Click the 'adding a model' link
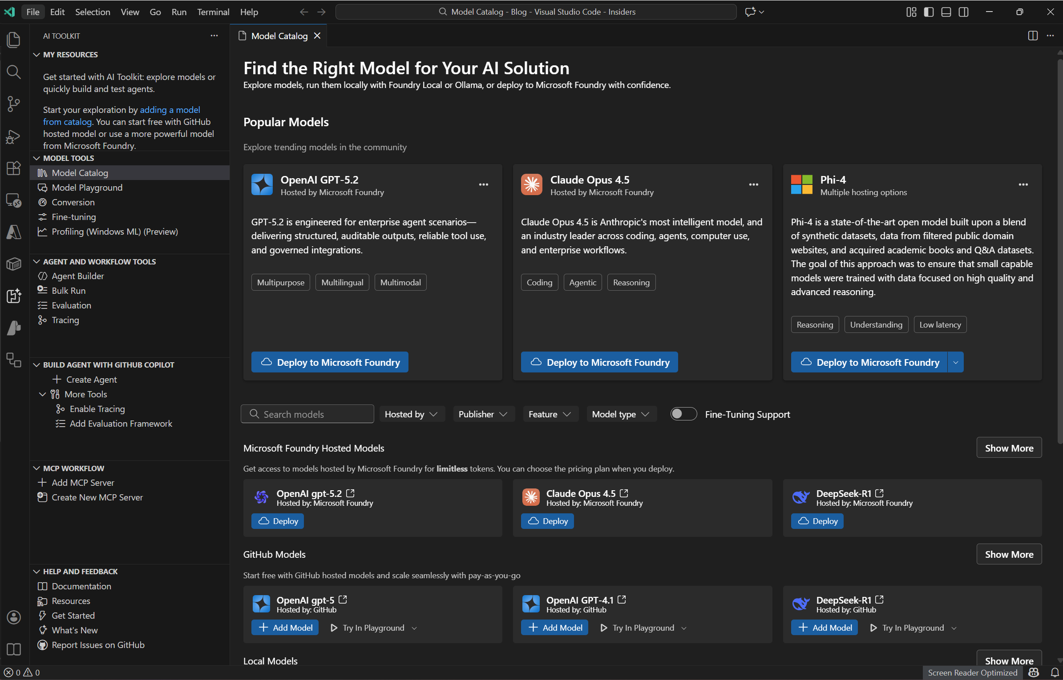The width and height of the screenshot is (1063, 680). pyautogui.click(x=170, y=110)
